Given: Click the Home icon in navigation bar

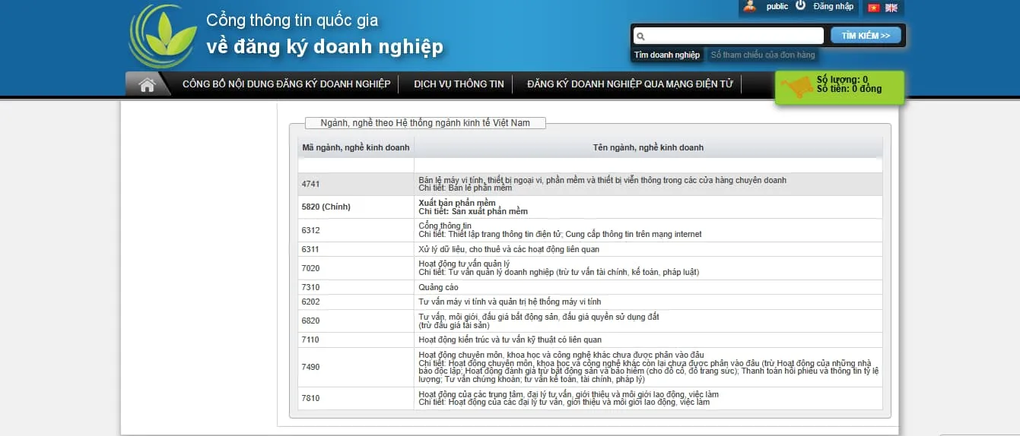Looking at the screenshot, I should pyautogui.click(x=147, y=85).
